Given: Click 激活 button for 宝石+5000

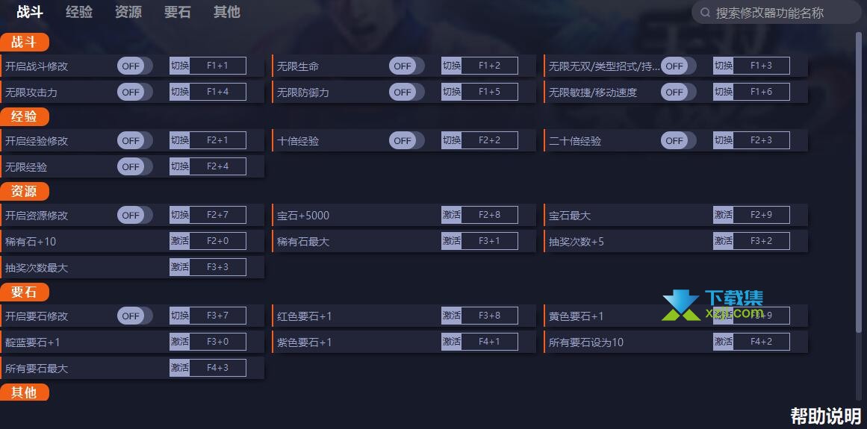Looking at the screenshot, I should point(451,215).
